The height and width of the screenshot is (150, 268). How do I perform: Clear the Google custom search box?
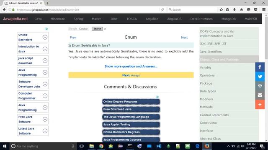click(x=105, y=29)
